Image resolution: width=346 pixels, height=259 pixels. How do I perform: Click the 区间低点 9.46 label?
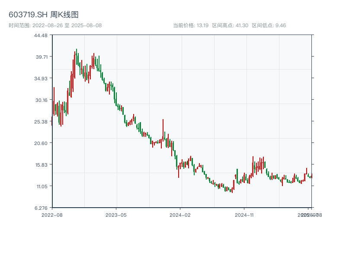(269, 25)
